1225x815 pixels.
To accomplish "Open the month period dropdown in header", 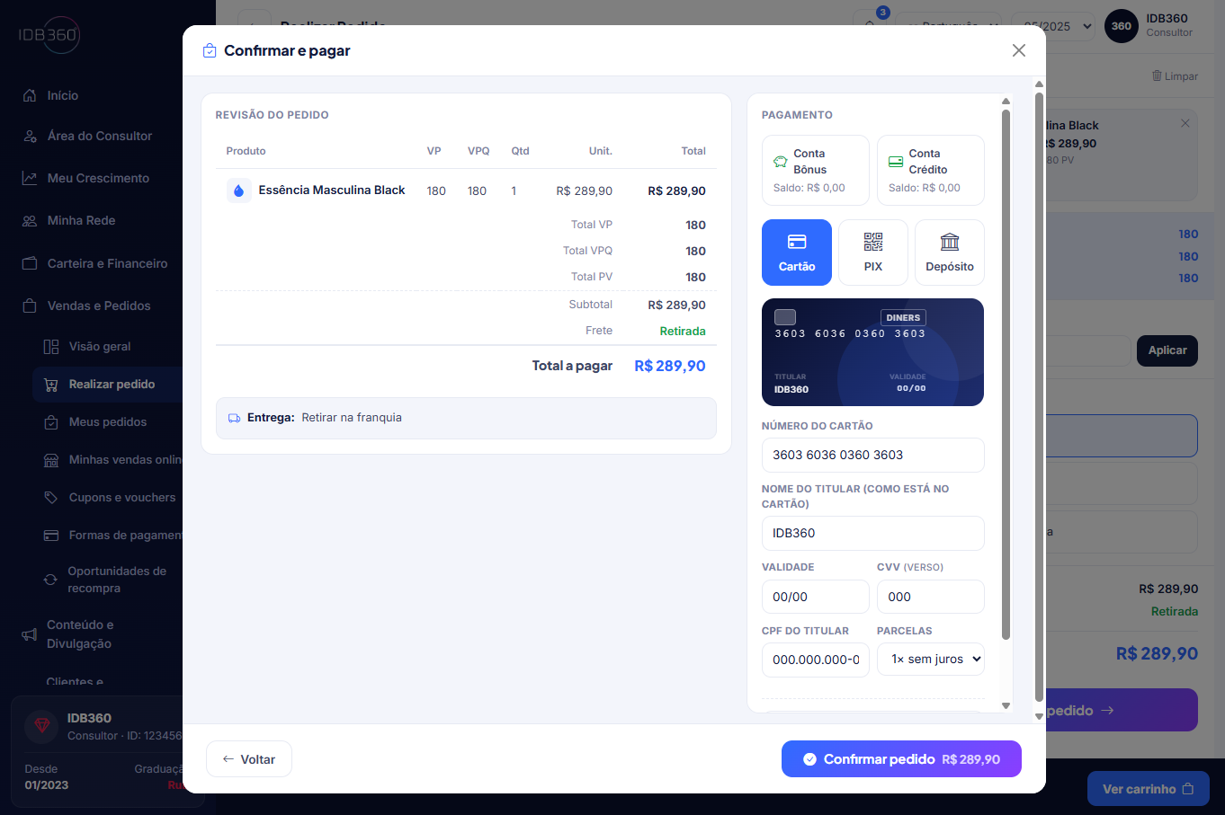I will (1053, 26).
